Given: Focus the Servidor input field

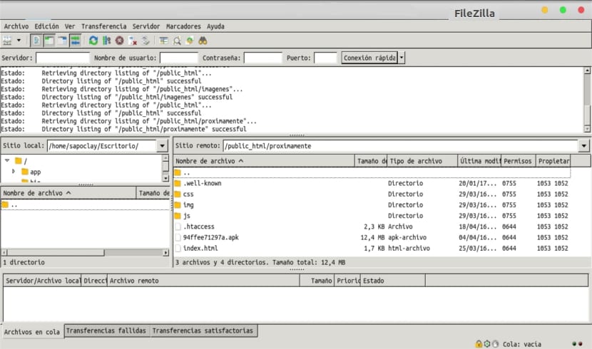Looking at the screenshot, I should [63, 58].
